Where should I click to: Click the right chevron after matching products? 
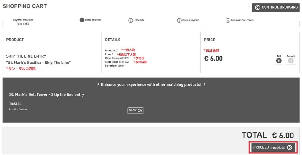coord(204,84)
